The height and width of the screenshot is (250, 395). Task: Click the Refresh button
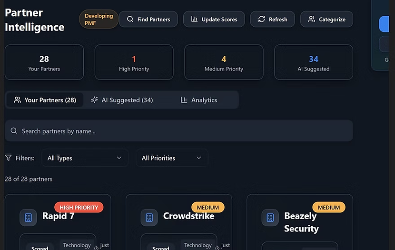tap(272, 19)
